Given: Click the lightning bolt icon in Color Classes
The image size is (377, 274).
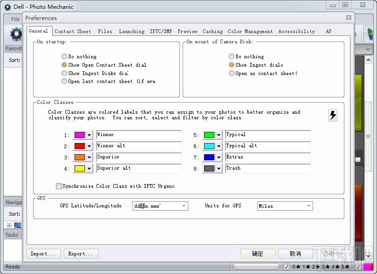Looking at the screenshot, I should point(333,116).
